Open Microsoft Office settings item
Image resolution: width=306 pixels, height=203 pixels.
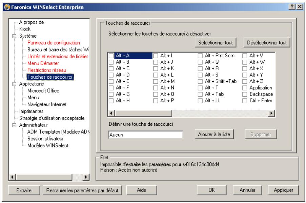(43, 91)
